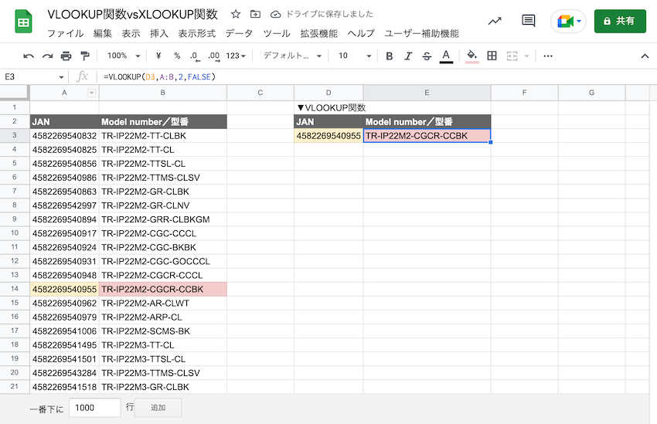Click the move to folder icon
This screenshot has height=424, width=657.
click(256, 15)
